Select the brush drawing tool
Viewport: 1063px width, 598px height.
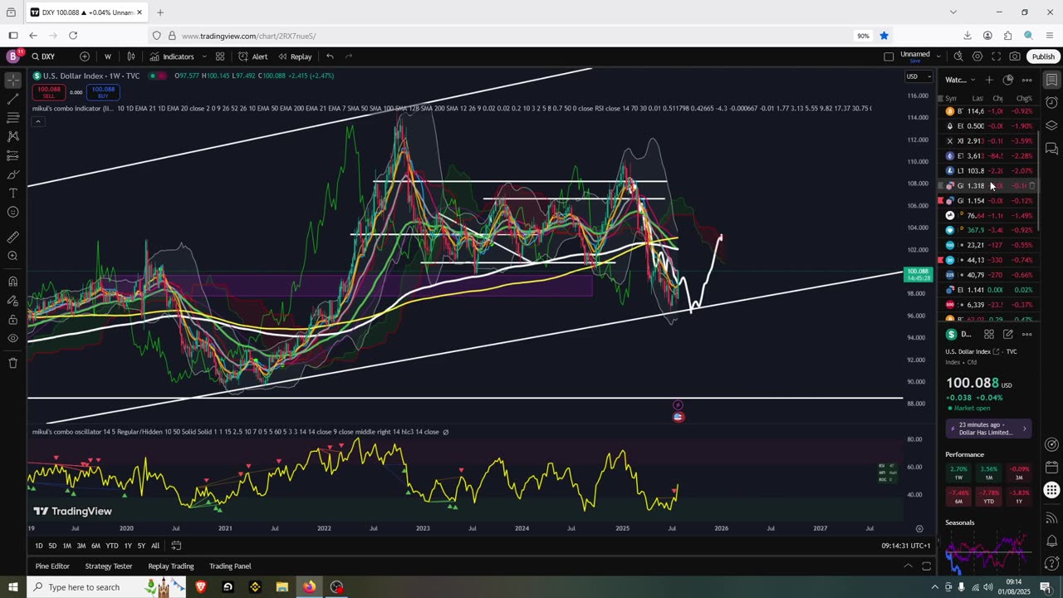pyautogui.click(x=12, y=174)
